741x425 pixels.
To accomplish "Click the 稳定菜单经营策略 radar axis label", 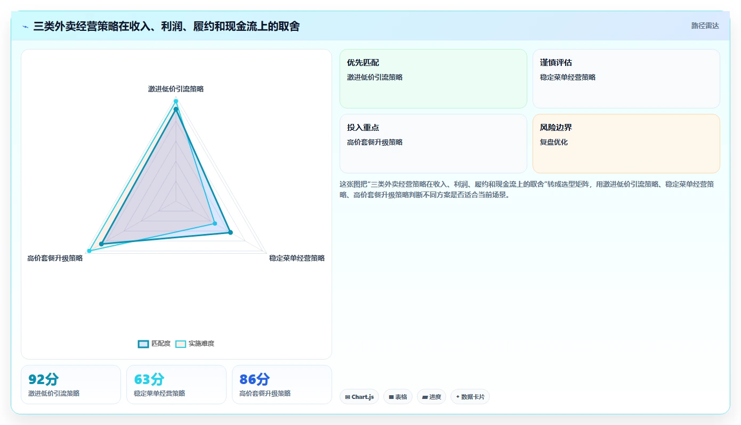I will [x=297, y=258].
